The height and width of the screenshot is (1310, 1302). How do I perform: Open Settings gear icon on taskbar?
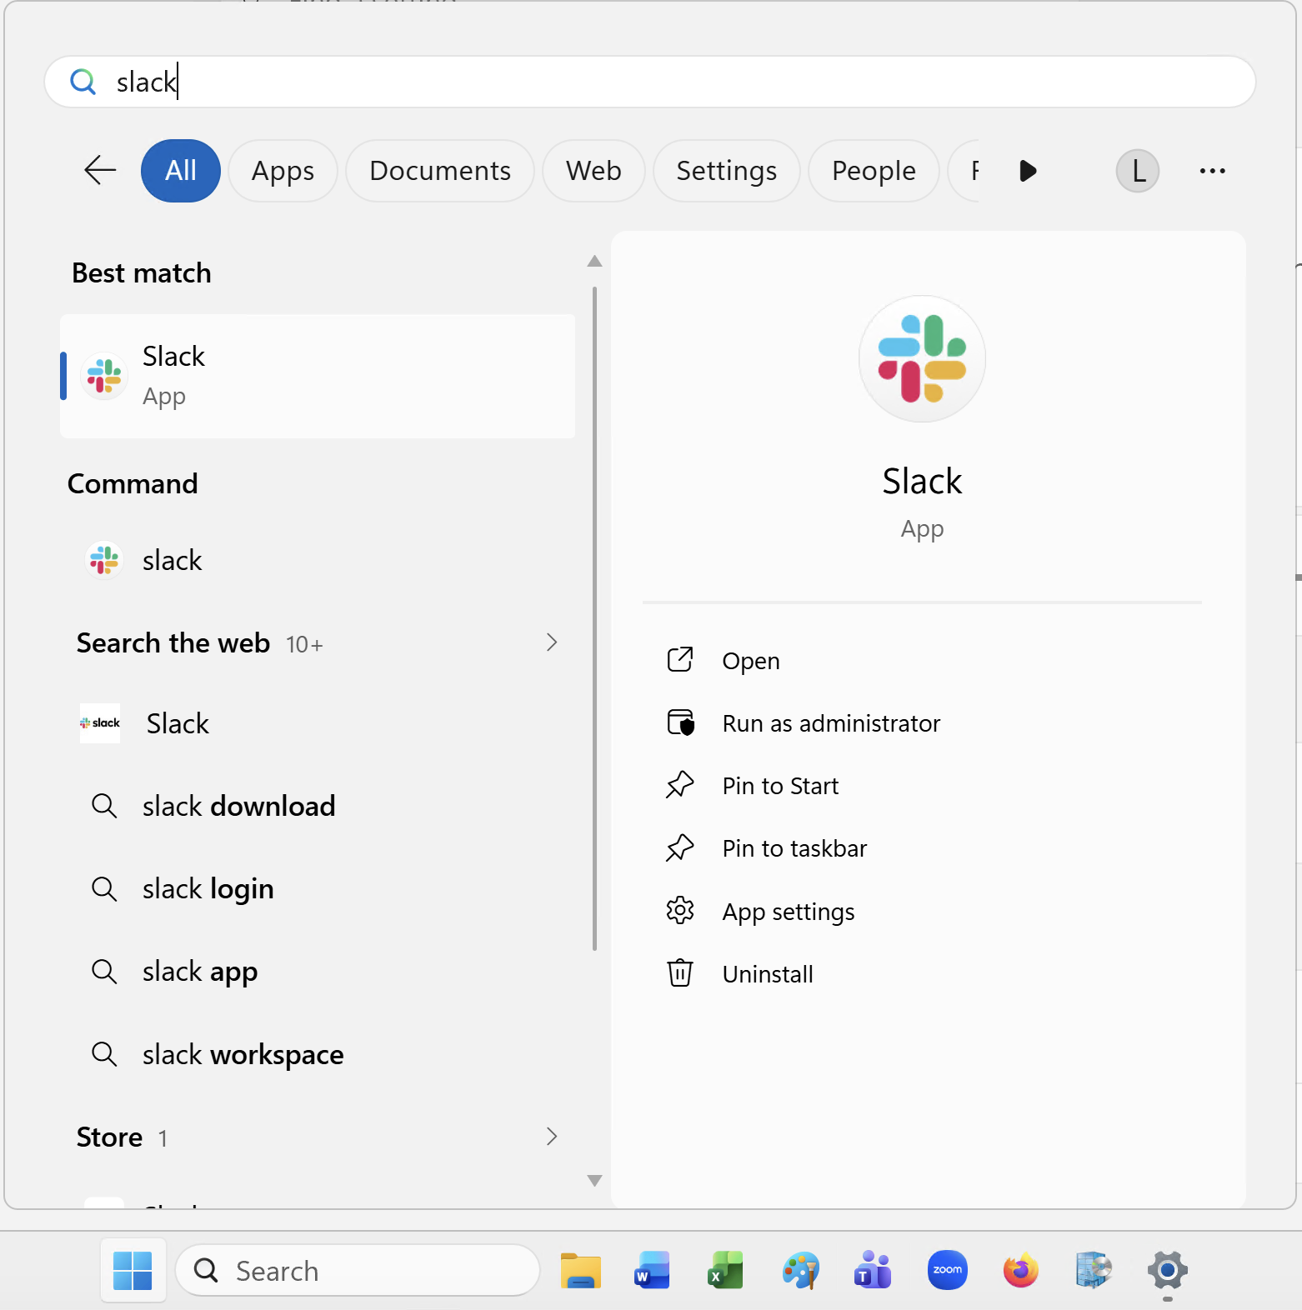1167,1271
